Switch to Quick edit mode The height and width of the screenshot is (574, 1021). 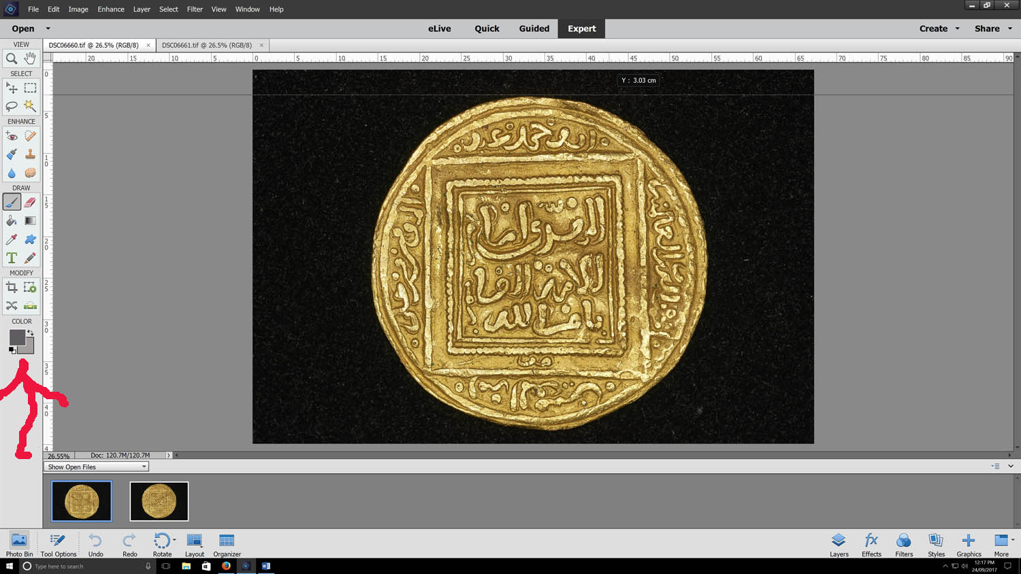pyautogui.click(x=487, y=29)
